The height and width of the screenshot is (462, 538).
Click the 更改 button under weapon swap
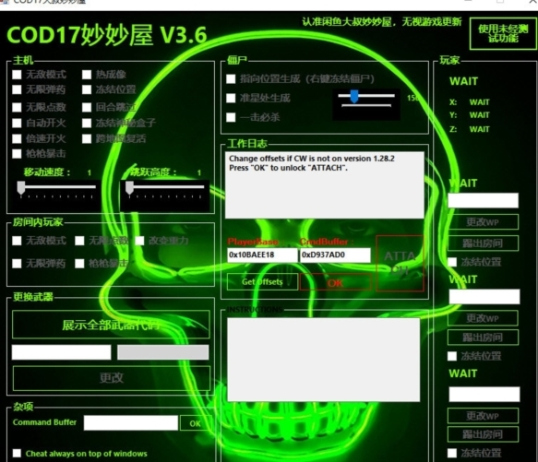tap(111, 378)
